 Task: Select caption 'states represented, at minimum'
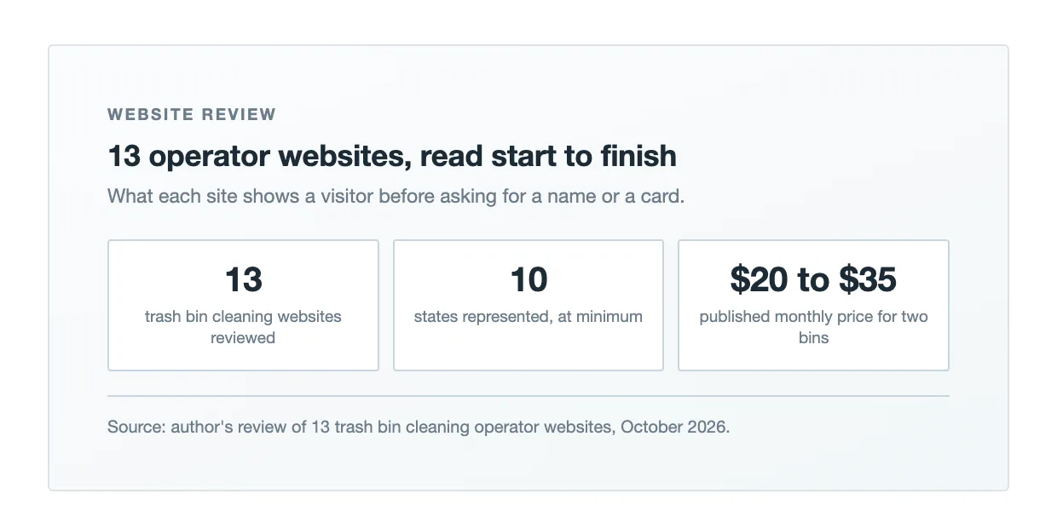[528, 317]
